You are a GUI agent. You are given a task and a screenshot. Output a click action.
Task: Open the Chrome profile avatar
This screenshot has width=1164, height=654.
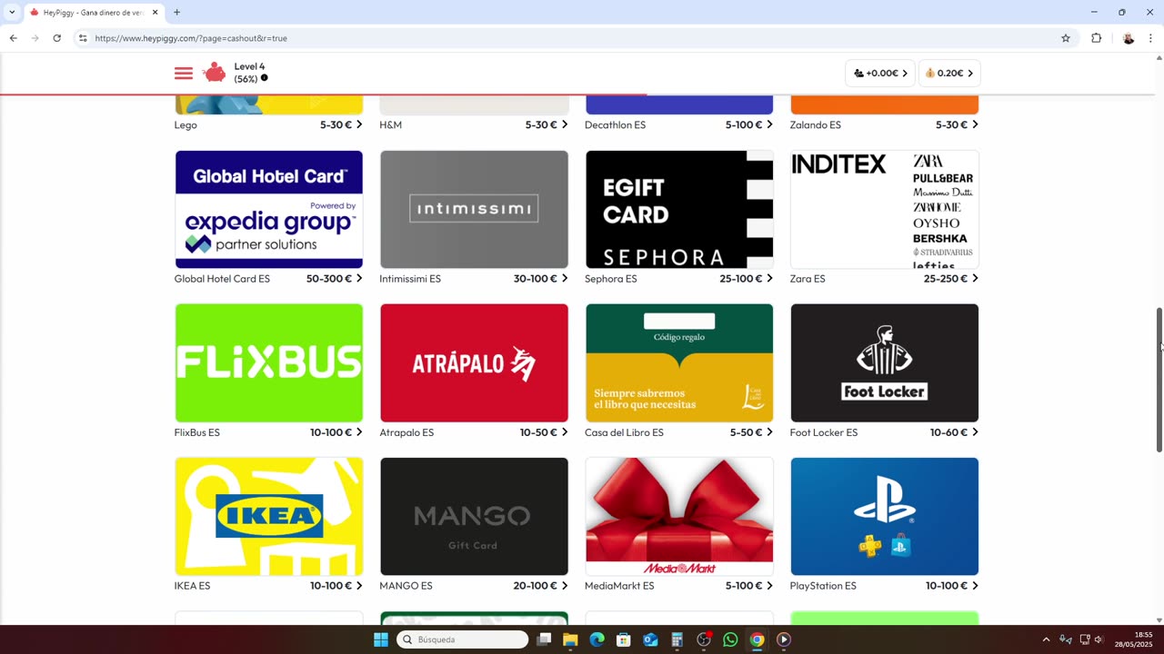tap(1129, 38)
